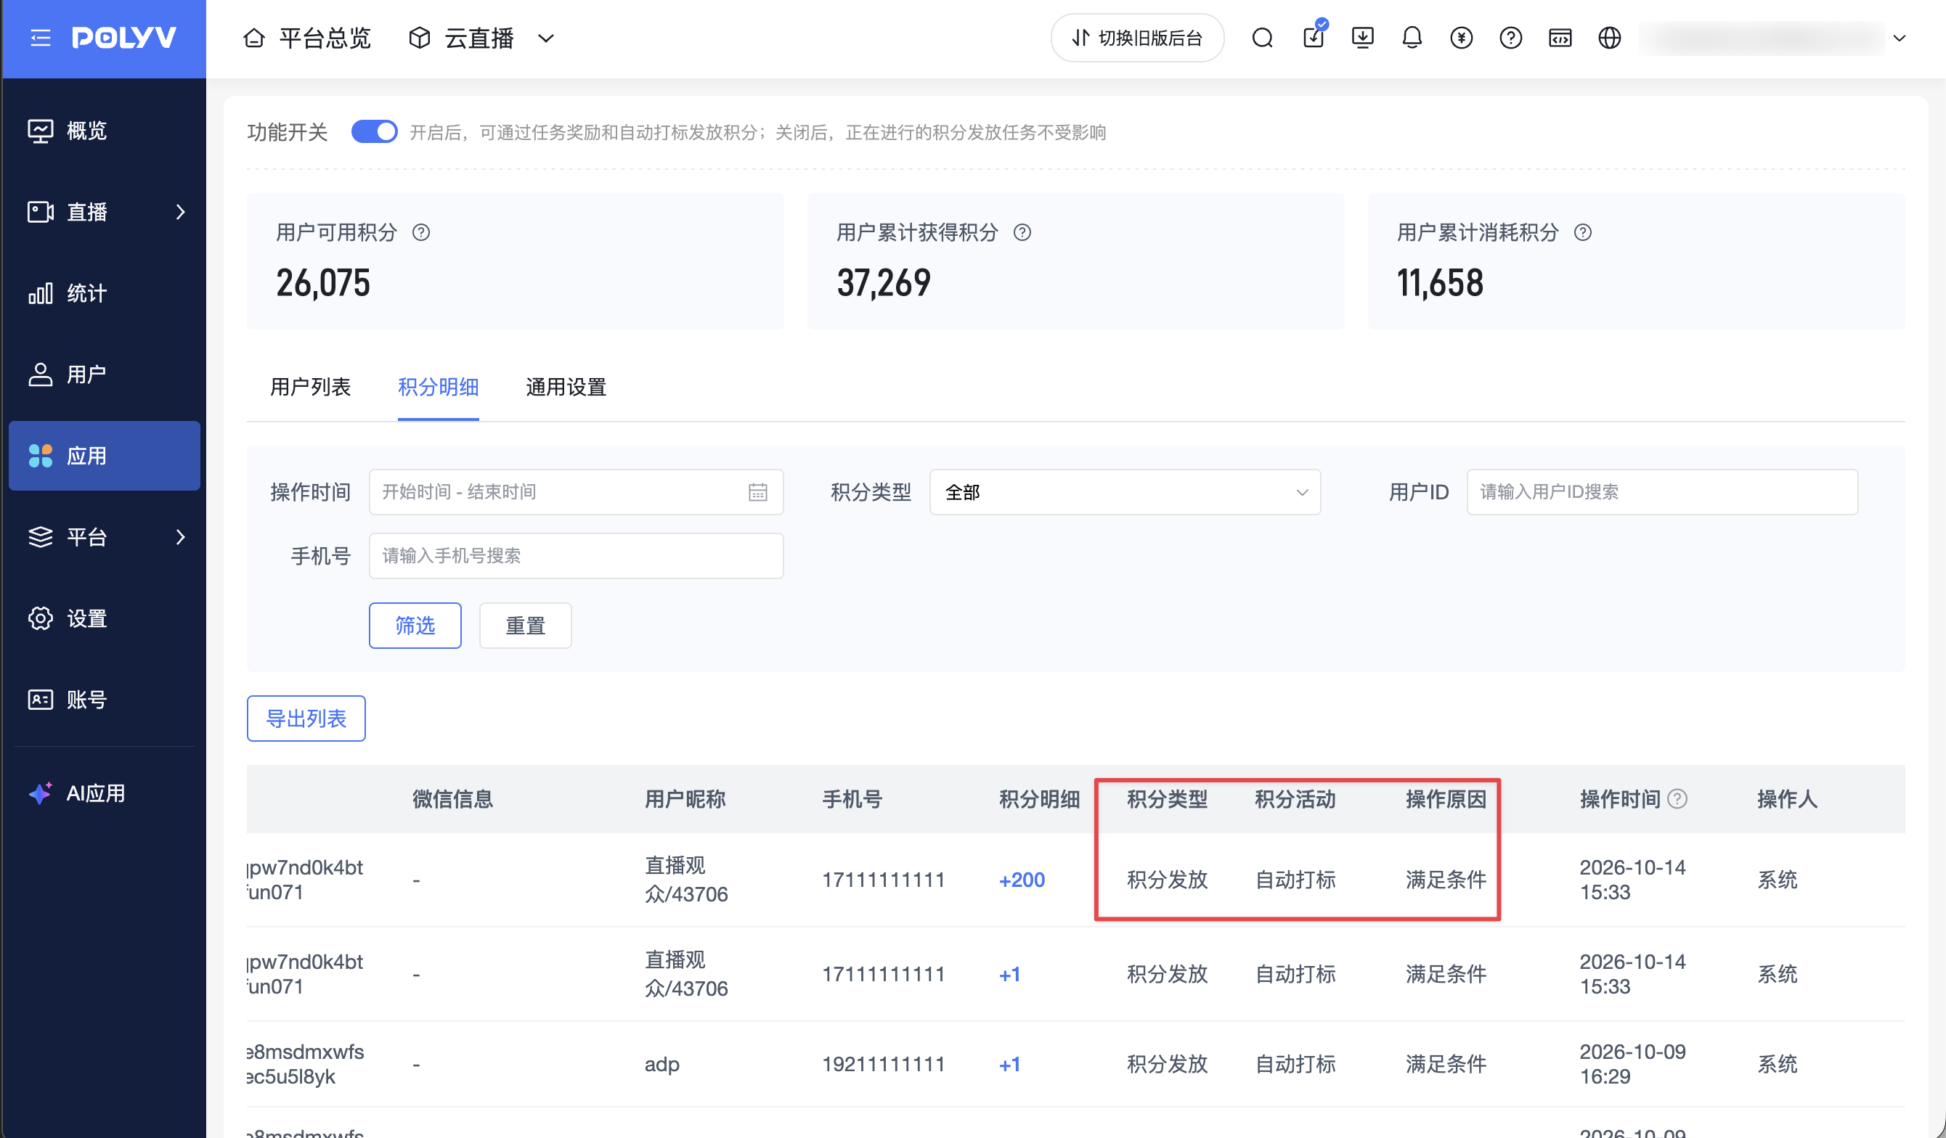This screenshot has height=1138, width=1946.
Task: Click the 手机号 search input
Action: coord(576,556)
